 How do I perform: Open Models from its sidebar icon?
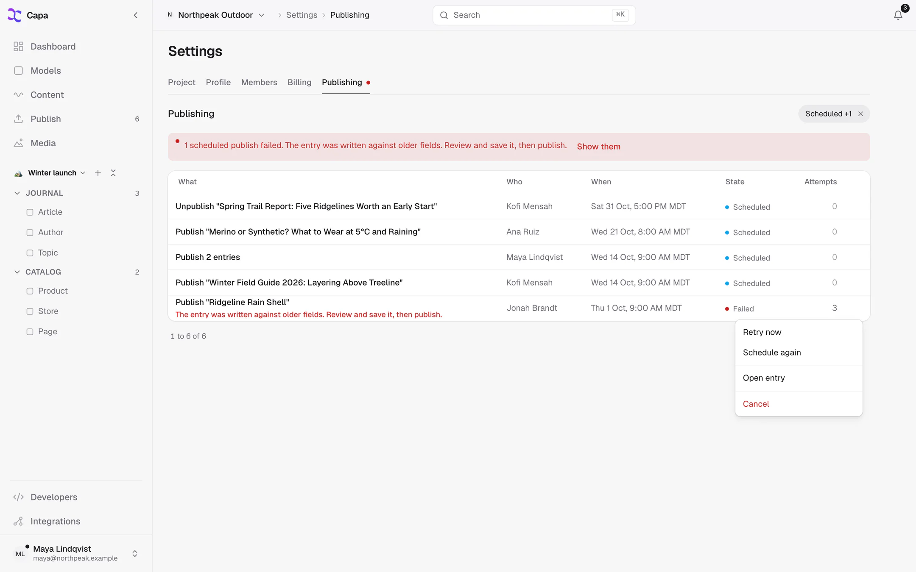click(18, 71)
